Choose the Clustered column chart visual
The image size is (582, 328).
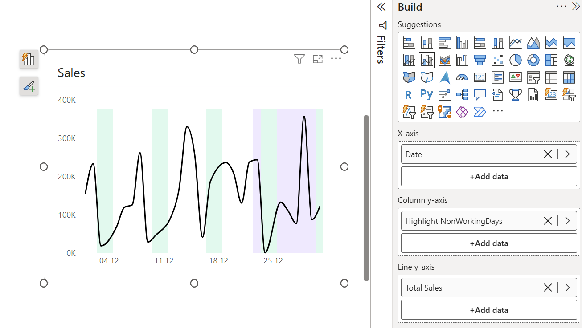(x=462, y=43)
